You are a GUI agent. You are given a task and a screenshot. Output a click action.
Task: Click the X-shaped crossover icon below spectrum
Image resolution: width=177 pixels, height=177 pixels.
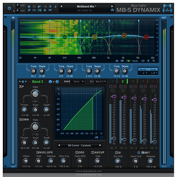148,61
